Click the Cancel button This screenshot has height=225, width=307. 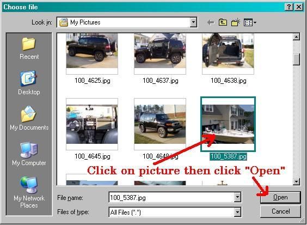tap(280, 211)
